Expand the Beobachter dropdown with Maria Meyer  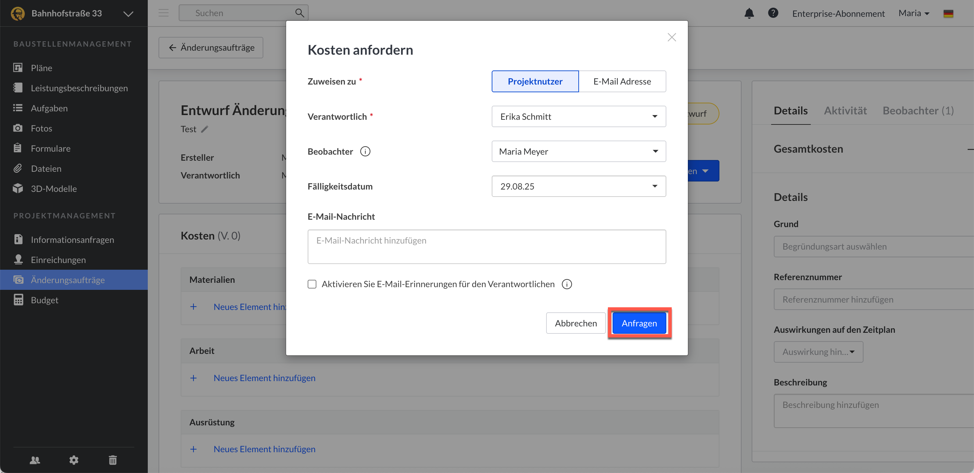coord(578,152)
